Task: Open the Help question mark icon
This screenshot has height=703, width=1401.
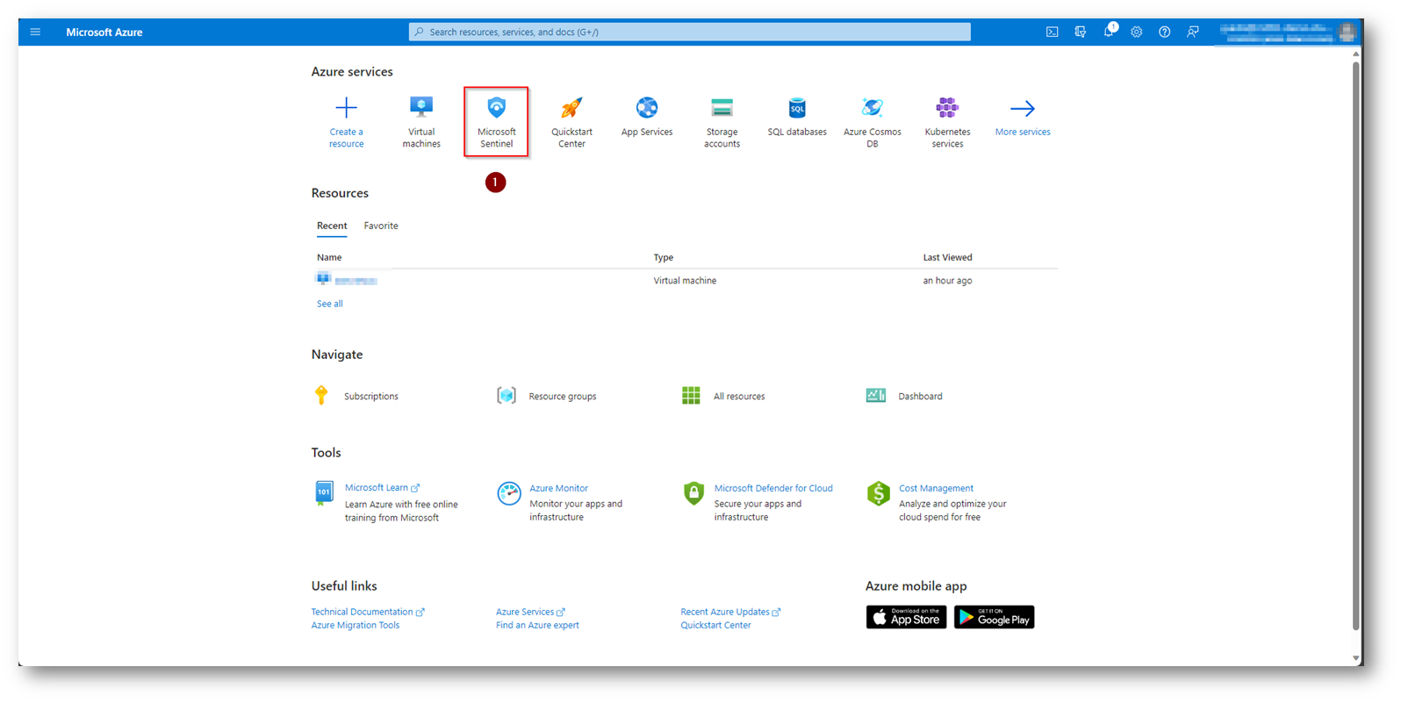Action: coord(1164,32)
